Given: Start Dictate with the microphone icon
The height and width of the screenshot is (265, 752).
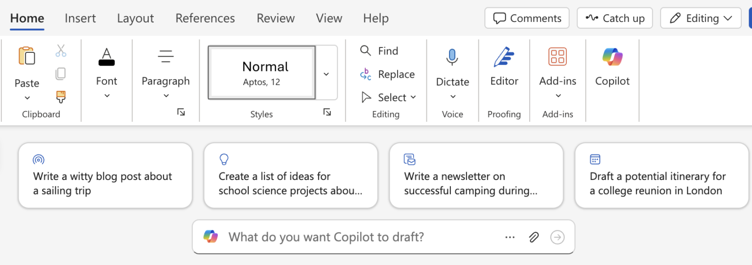Looking at the screenshot, I should [x=452, y=57].
